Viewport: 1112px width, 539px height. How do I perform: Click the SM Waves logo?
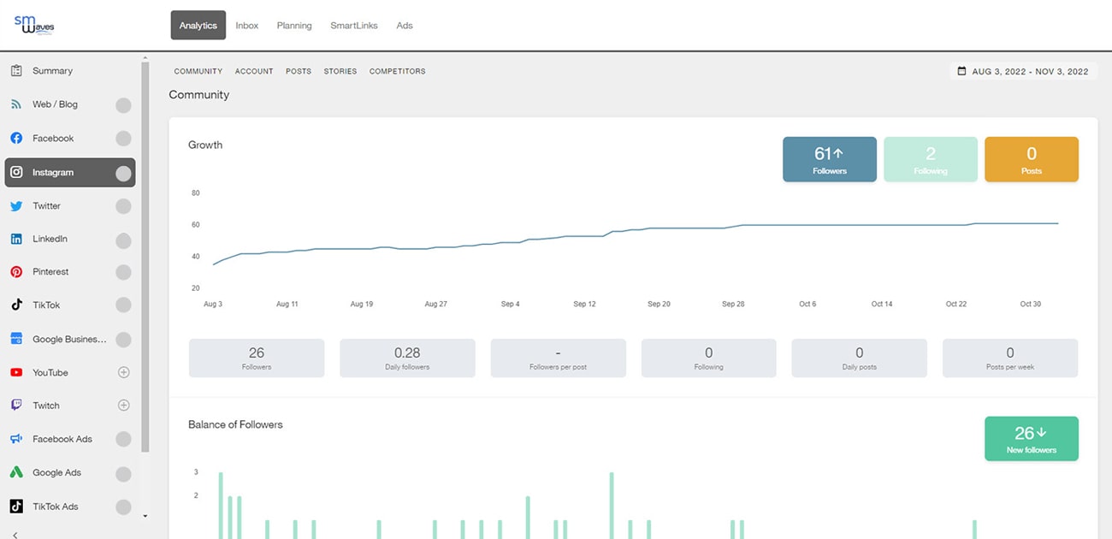(34, 26)
